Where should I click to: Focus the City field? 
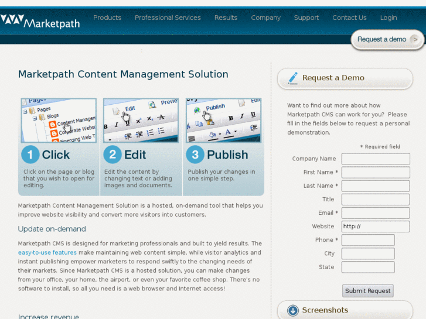368,253
